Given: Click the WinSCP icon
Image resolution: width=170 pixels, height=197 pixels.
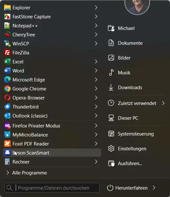Looking at the screenshot, I should pyautogui.click(x=7, y=43).
